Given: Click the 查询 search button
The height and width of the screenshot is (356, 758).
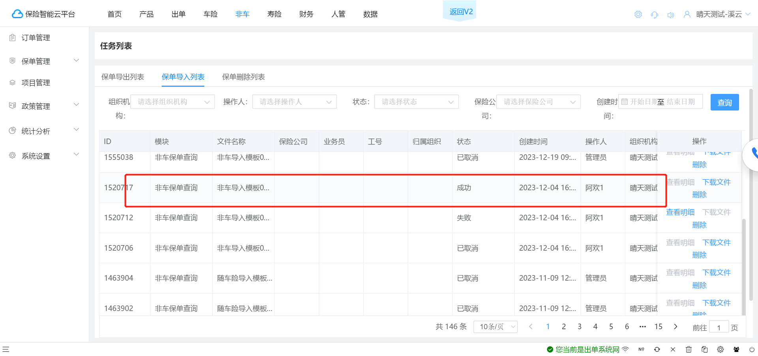Looking at the screenshot, I should coord(725,103).
